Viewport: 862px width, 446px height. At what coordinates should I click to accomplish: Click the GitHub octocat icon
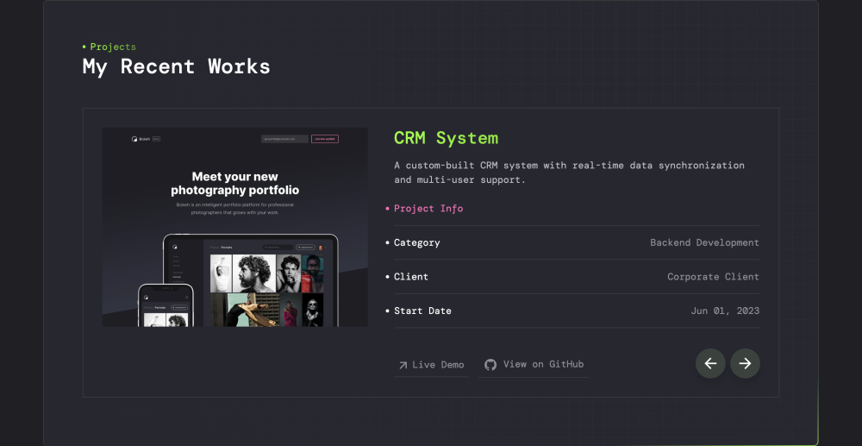coord(490,365)
